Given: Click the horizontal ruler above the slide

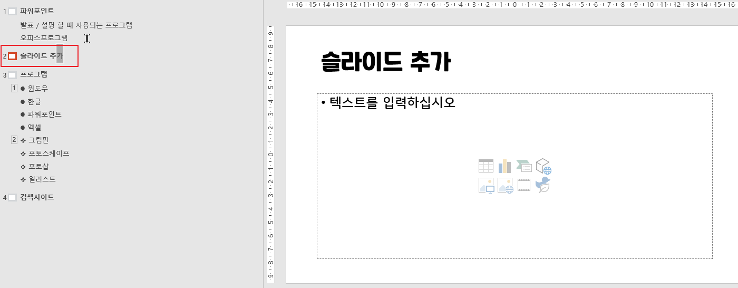Looking at the screenshot, I should 512,5.
